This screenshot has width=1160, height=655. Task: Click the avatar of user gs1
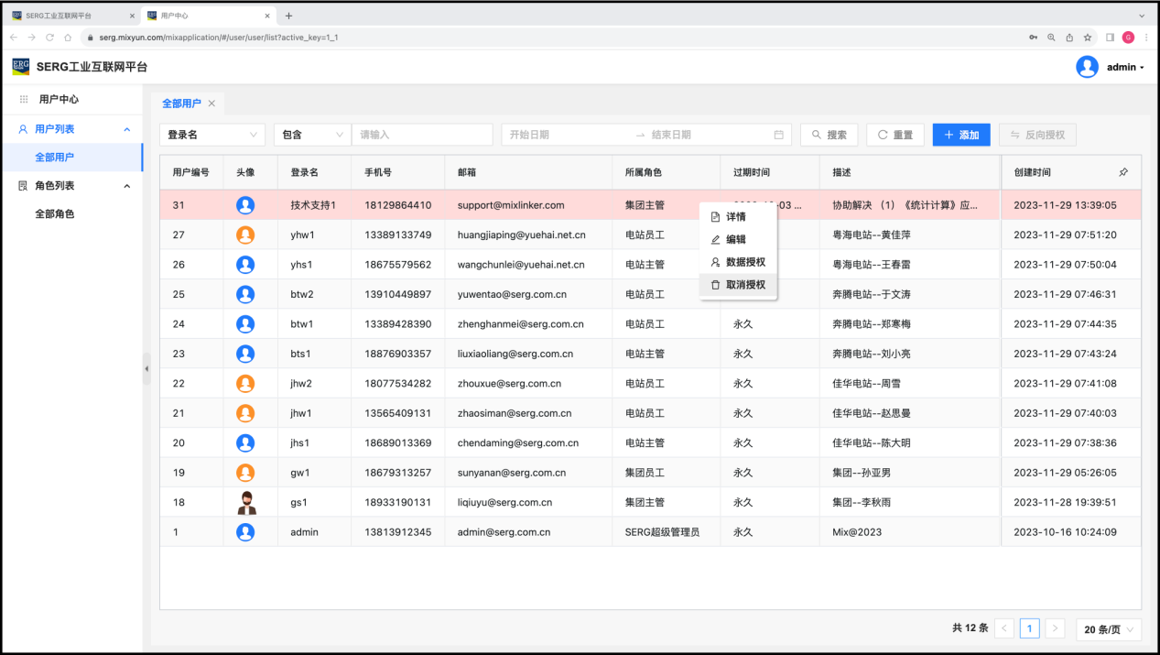(x=245, y=502)
